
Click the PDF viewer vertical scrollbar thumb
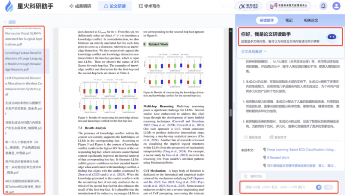(231, 113)
